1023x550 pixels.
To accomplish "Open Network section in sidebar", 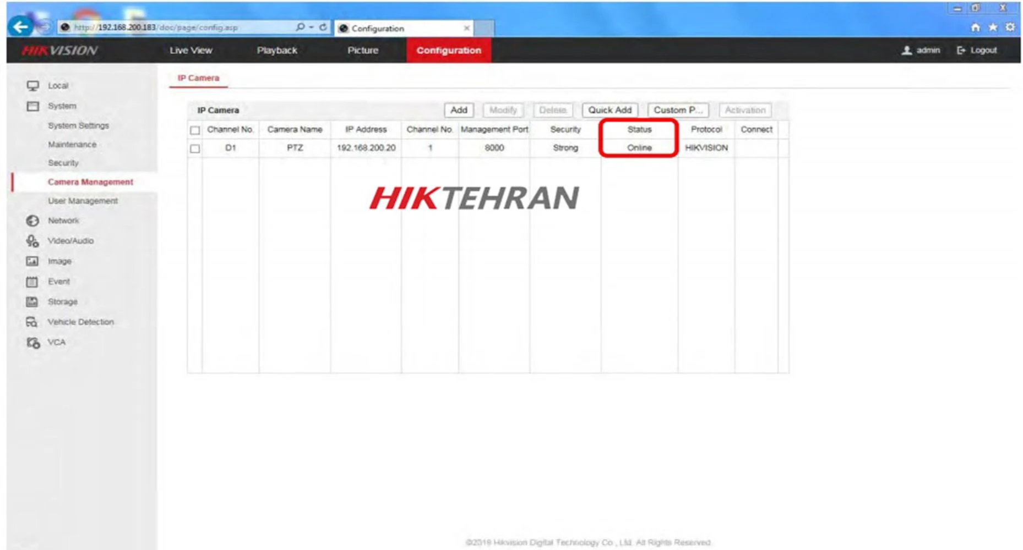I will (x=64, y=221).
